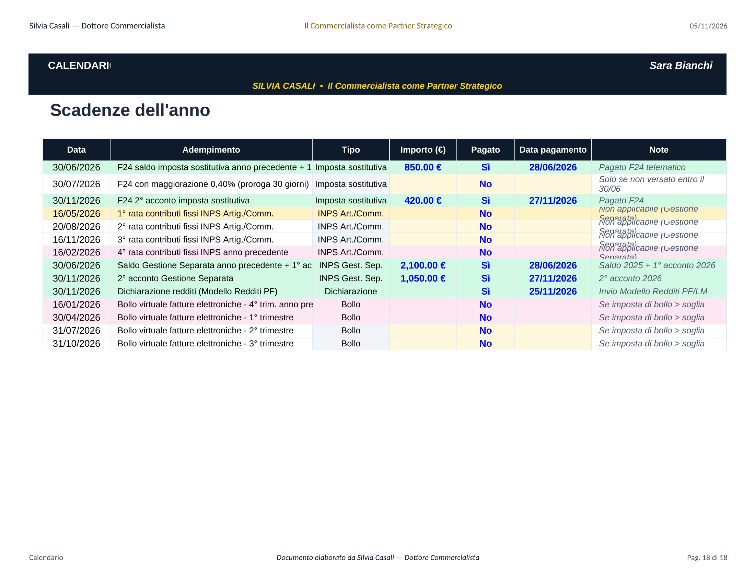Click 'Saldo Gestione Separata anno precedente' cell

[211, 265]
